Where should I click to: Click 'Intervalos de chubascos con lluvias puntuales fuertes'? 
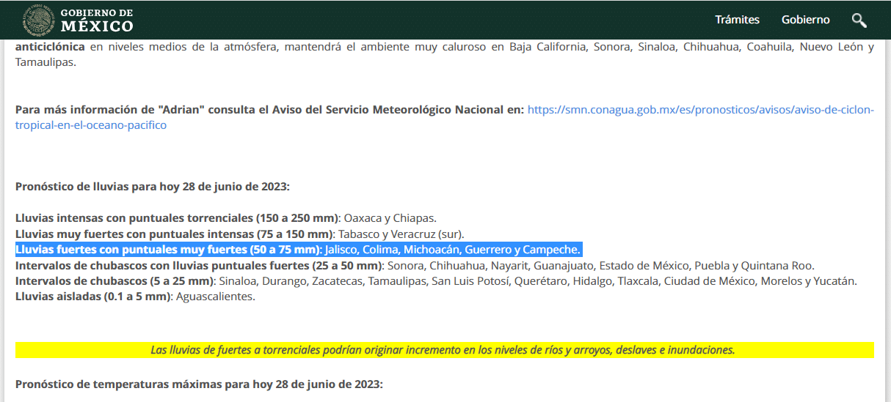tap(199, 265)
